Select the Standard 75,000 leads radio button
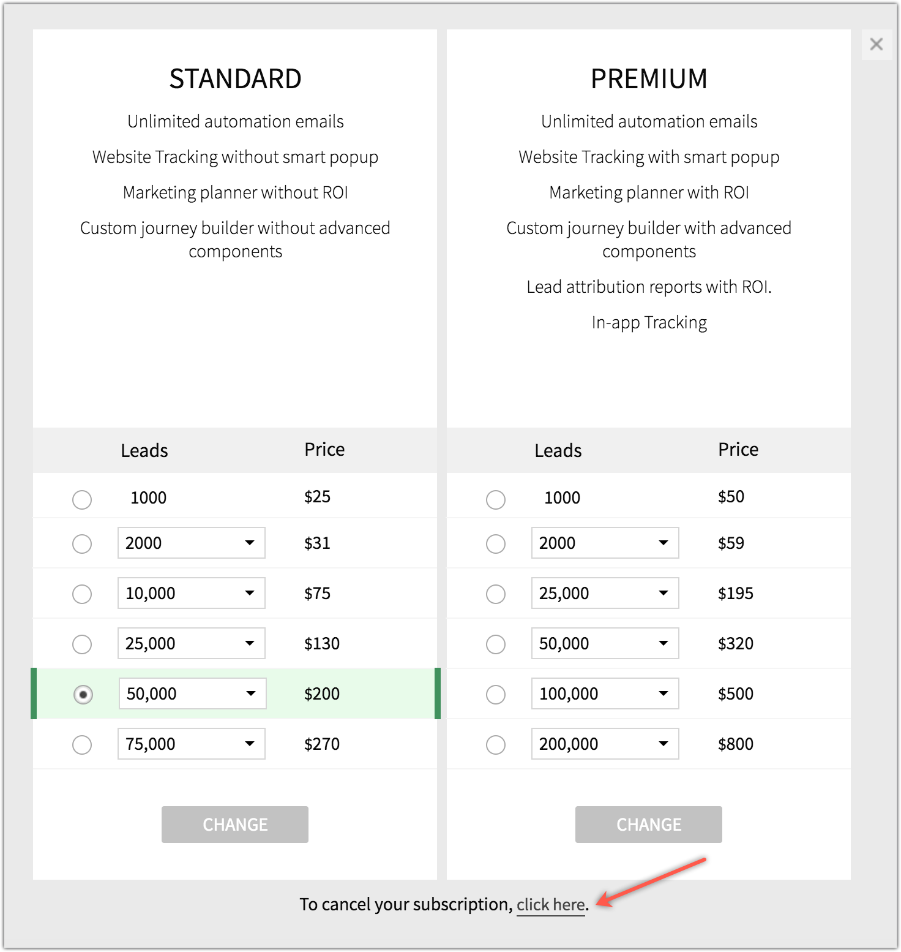This screenshot has width=901, height=952. pyautogui.click(x=82, y=744)
